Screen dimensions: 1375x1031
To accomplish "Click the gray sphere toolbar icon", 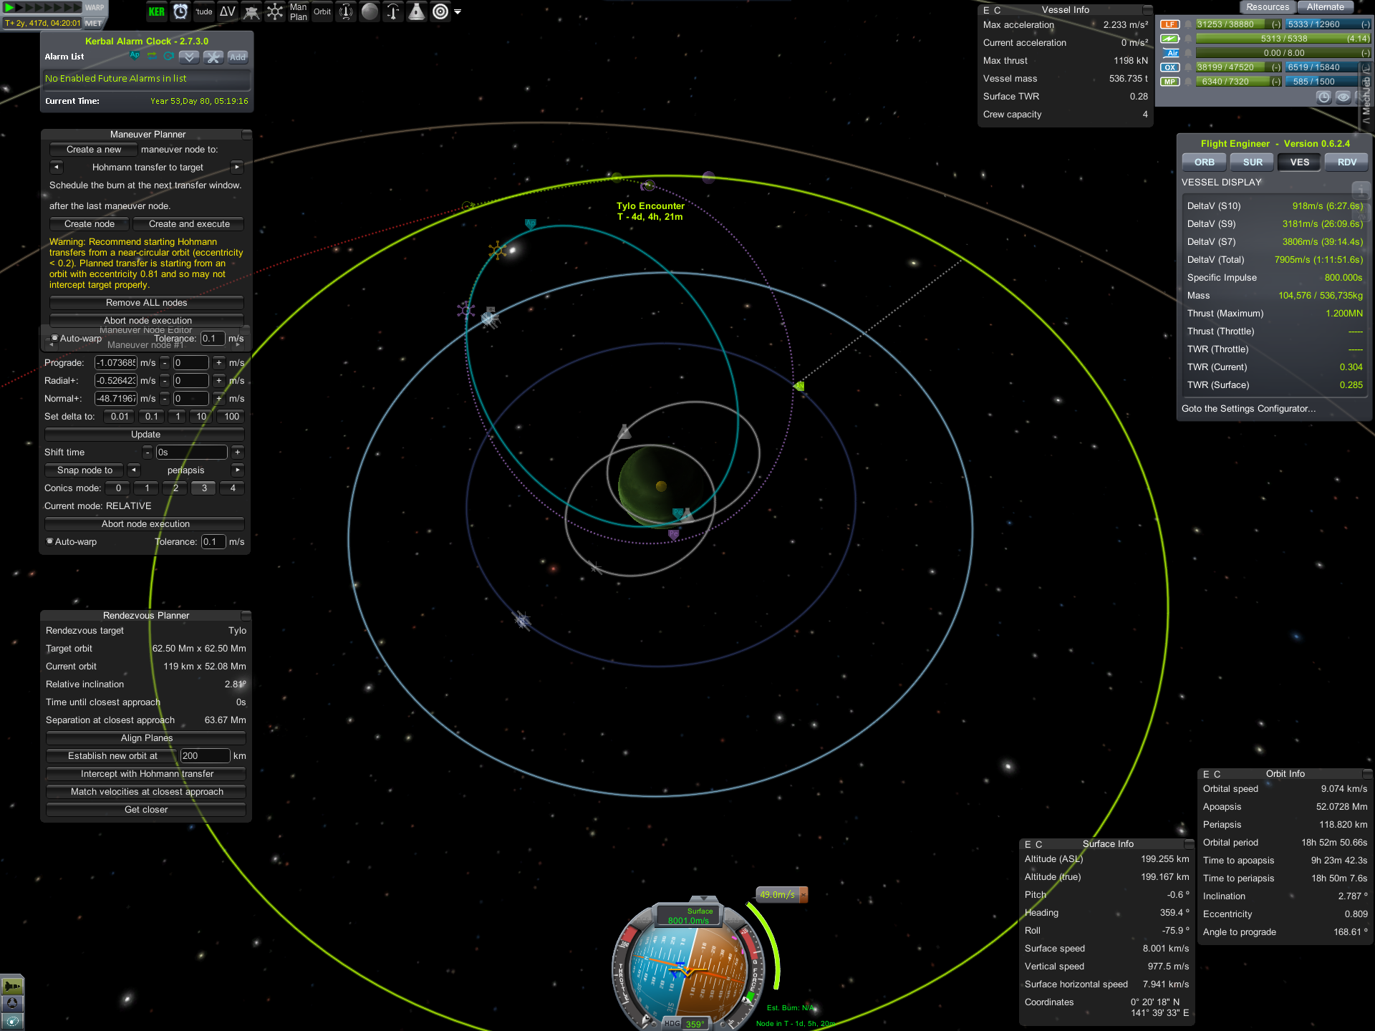I will click(370, 11).
